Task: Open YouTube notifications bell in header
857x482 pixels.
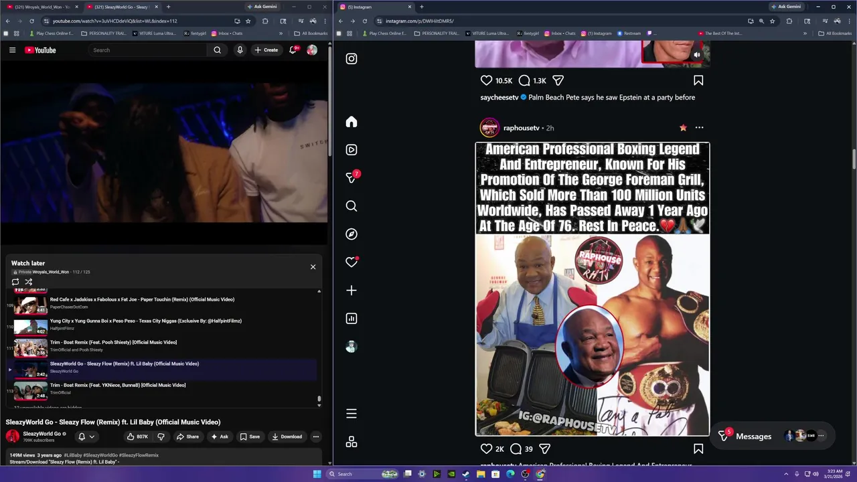Action: coord(293,50)
